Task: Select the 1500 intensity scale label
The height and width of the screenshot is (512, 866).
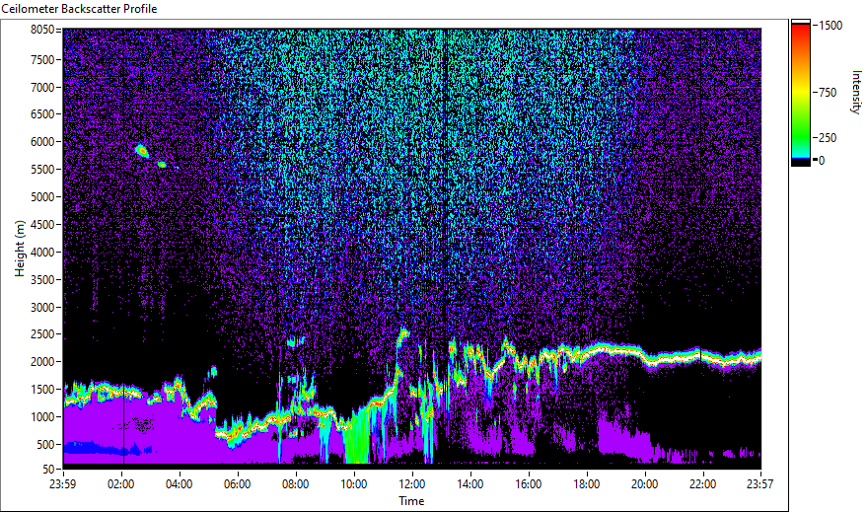Action: tap(830, 26)
